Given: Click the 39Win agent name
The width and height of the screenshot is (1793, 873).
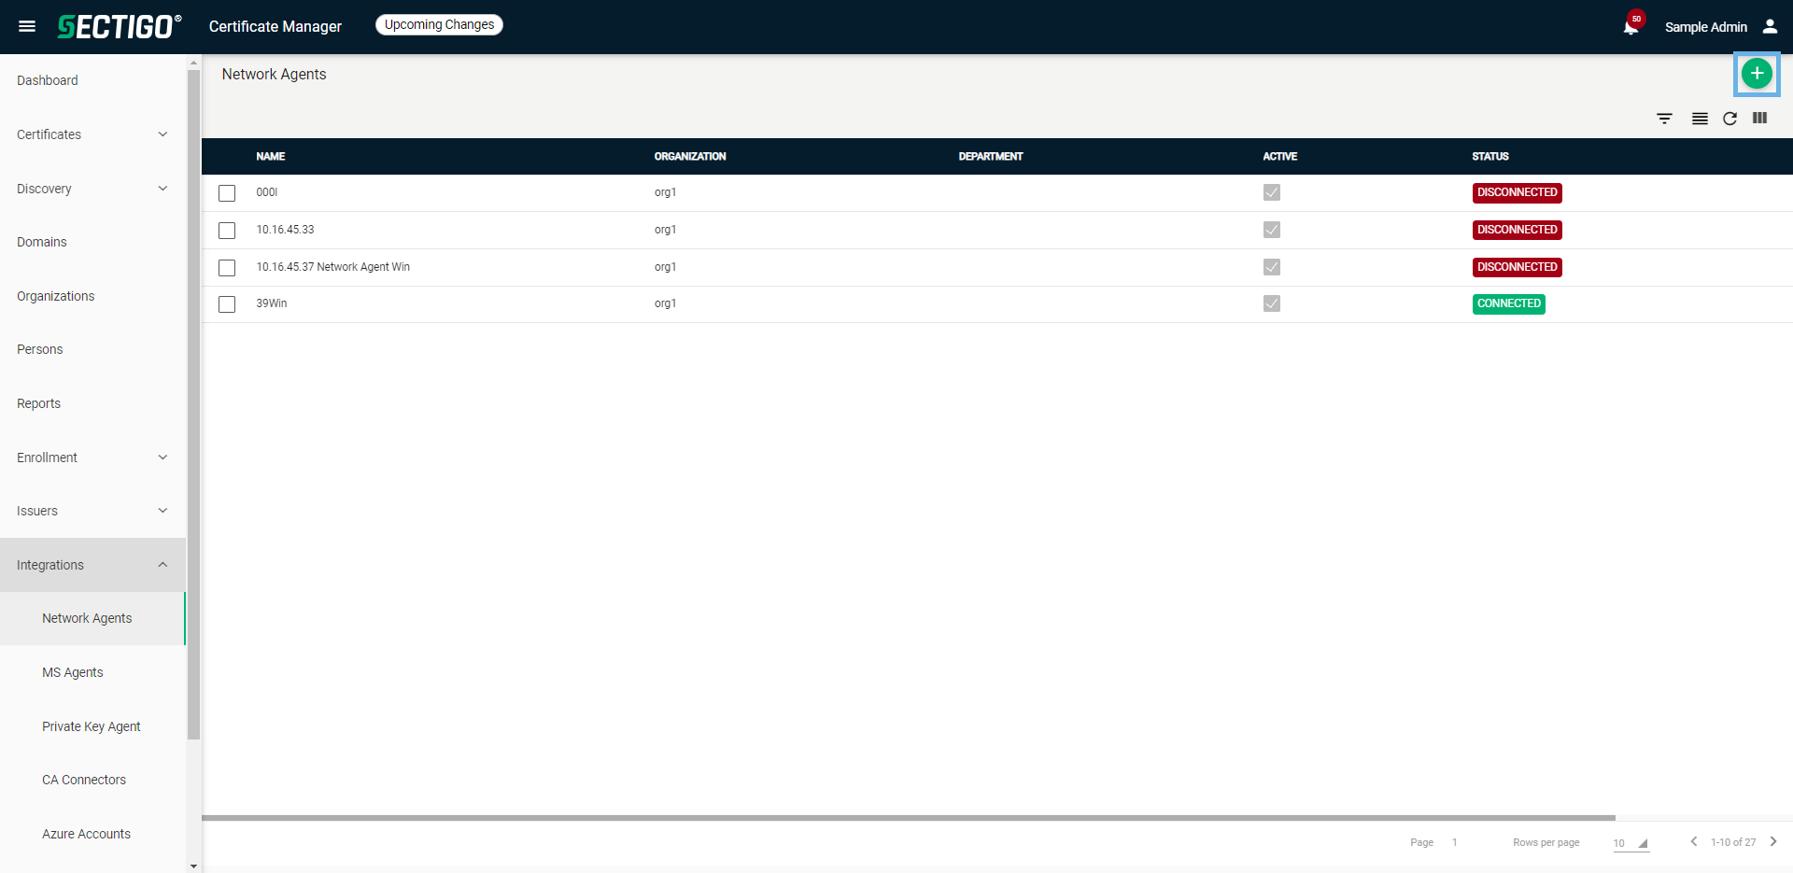Looking at the screenshot, I should 272,303.
